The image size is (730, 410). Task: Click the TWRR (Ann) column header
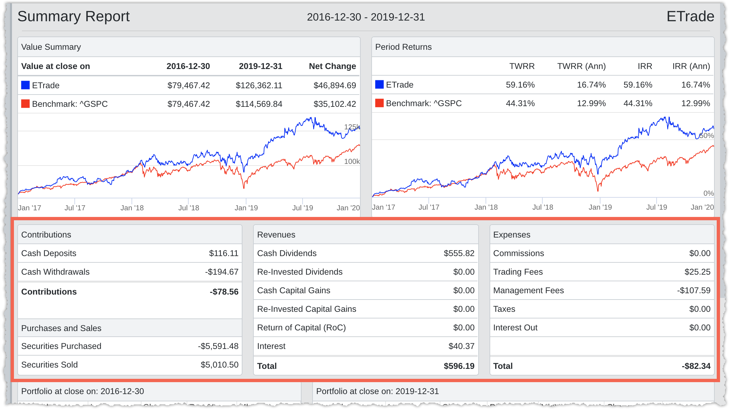point(581,66)
